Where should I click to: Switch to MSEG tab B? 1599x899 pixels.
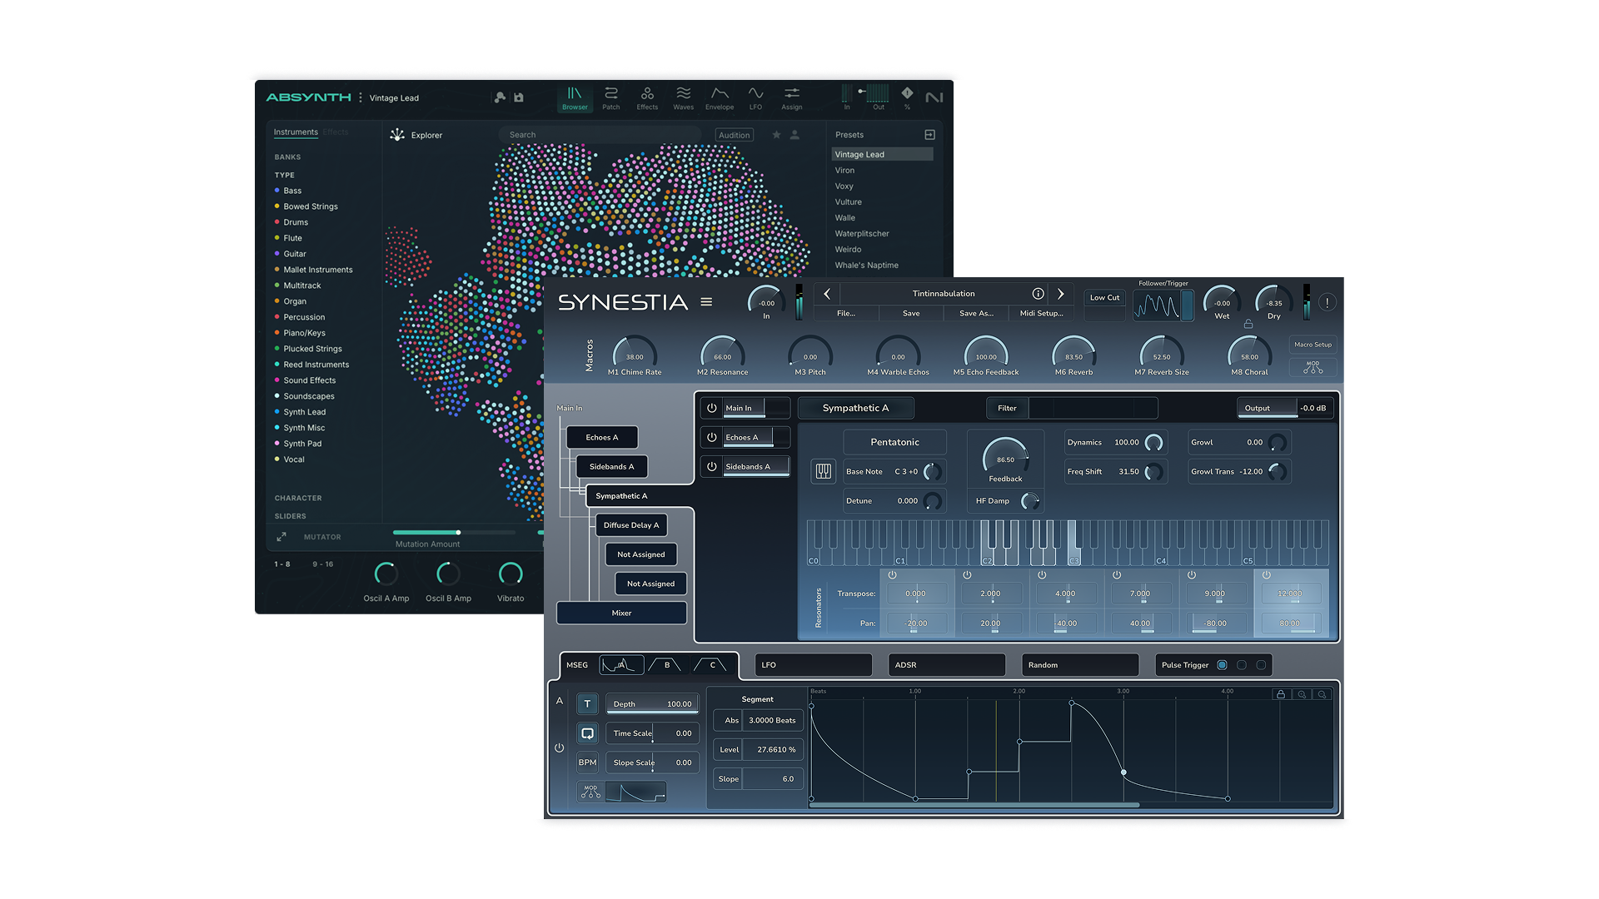pos(666,664)
